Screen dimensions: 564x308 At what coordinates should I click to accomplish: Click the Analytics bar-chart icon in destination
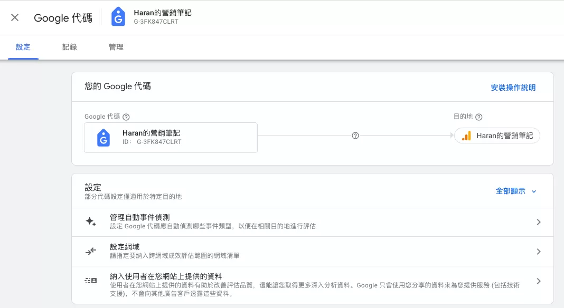(x=466, y=136)
